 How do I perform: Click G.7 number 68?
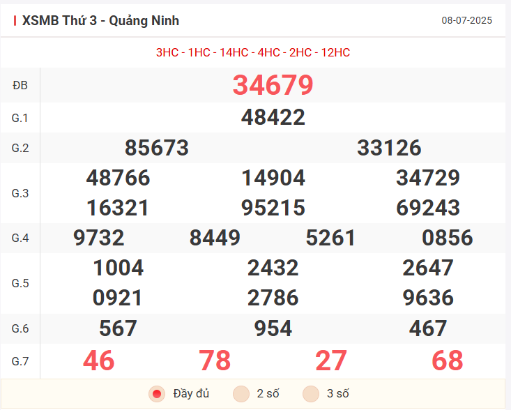click(447, 360)
